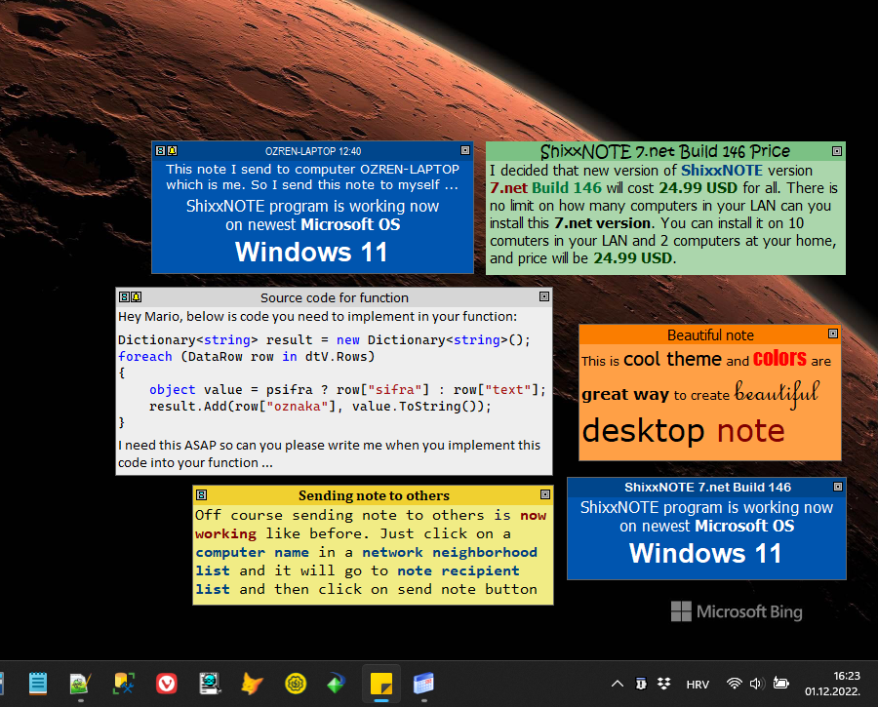Viewport: 878px width, 707px height.
Task: Click the first title-bar icon left of the bell on OZREN-LAPTOP note
Action: pyautogui.click(x=161, y=150)
